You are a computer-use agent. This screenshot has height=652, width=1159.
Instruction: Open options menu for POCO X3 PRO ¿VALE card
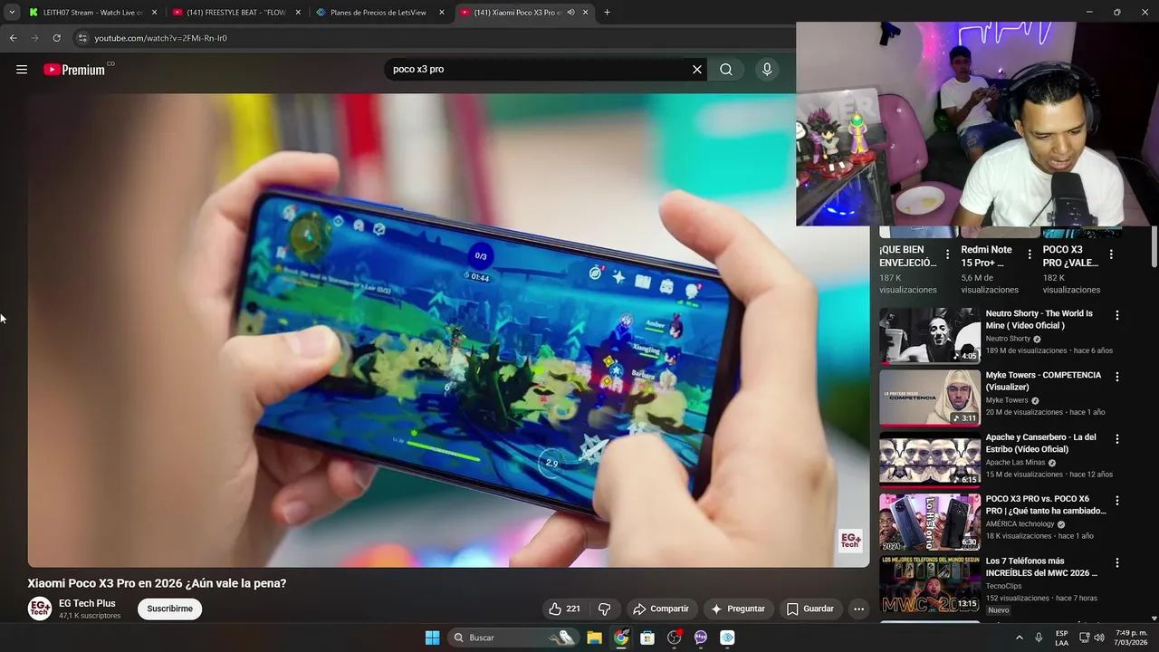1111,254
